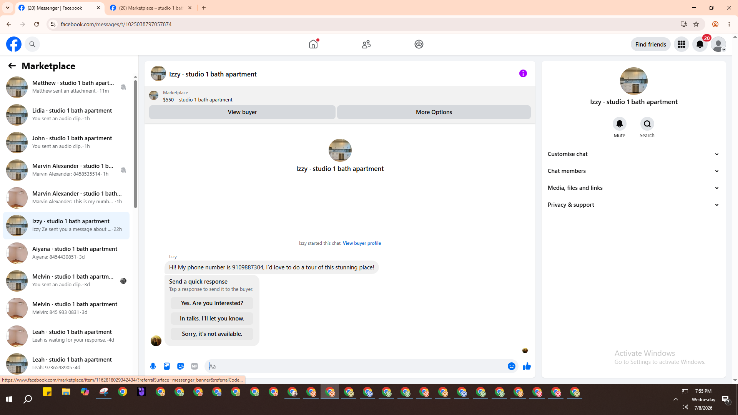Open File Explorer from taskbar

66,392
